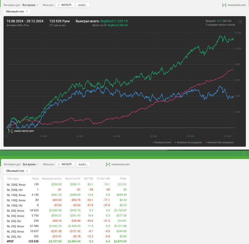Click the 'ИТОГ' total row label
249x244 pixels.
click(x=10, y=241)
